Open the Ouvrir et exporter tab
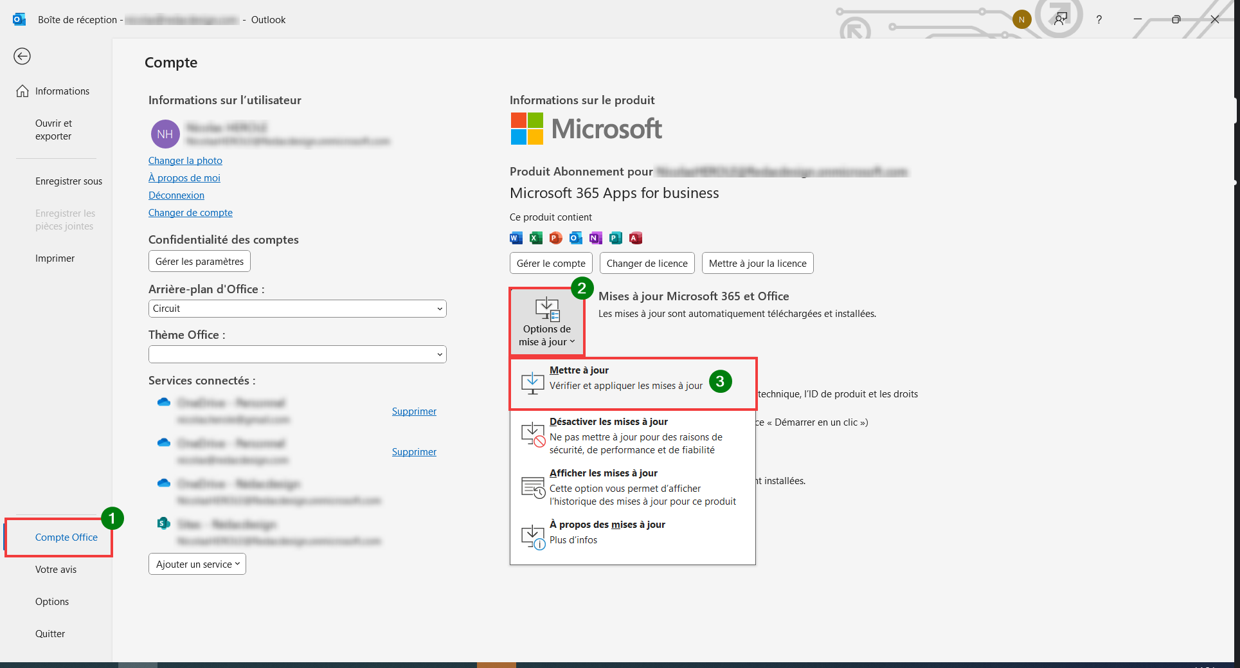The image size is (1240, 668). tap(56, 130)
